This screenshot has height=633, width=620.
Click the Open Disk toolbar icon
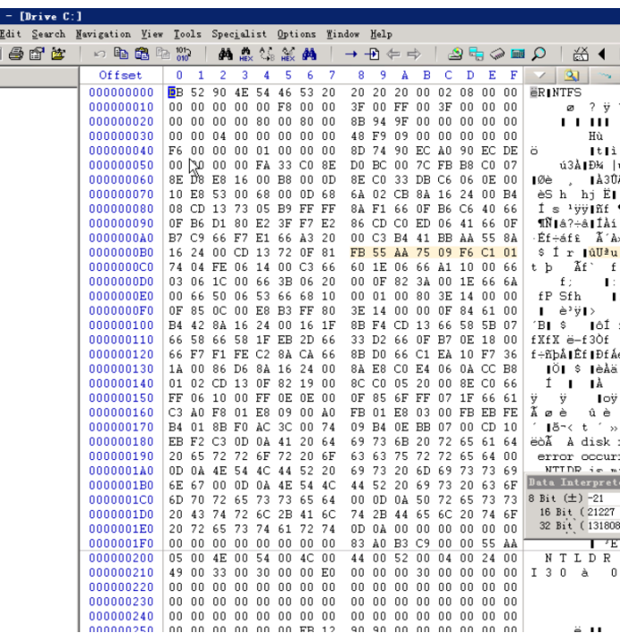pos(455,54)
